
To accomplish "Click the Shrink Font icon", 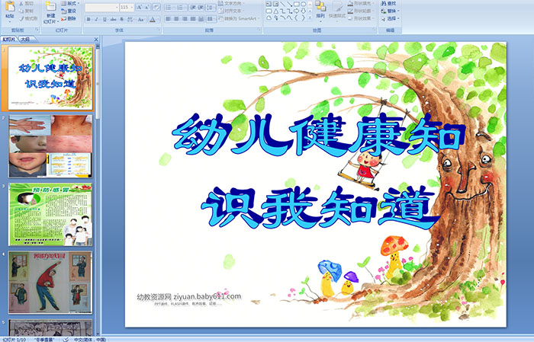I will tap(146, 8).
